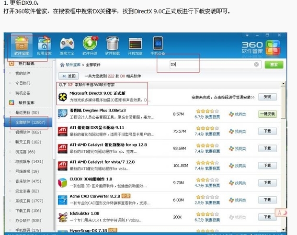297x235 pixels.
Task: Click 我要投票 link for IdxSubOcr
Action: pyautogui.click(x=213, y=220)
